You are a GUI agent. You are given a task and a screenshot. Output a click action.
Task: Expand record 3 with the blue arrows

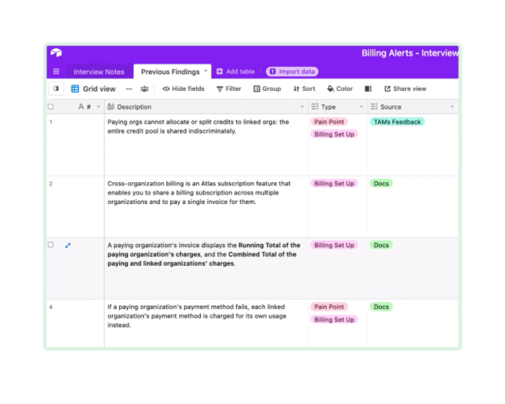[68, 246]
